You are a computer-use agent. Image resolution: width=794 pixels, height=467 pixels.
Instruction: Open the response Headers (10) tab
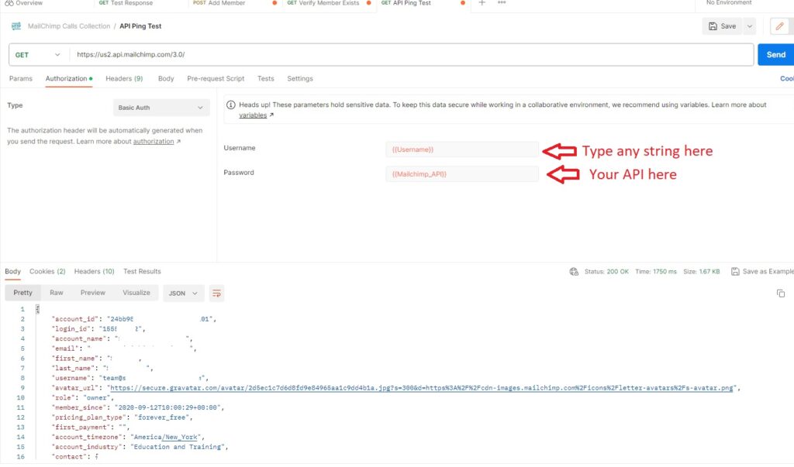tap(94, 271)
